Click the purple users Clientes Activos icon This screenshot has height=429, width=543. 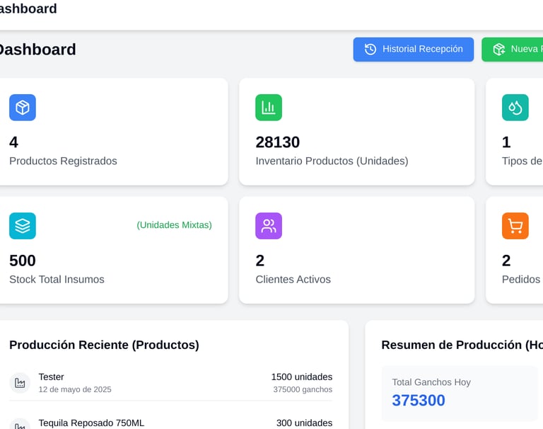269,226
